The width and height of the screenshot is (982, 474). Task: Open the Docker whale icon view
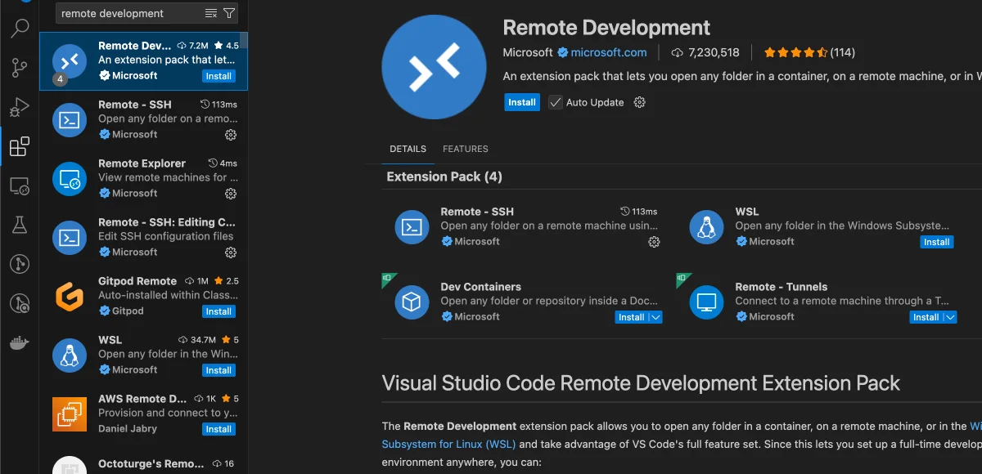[20, 342]
